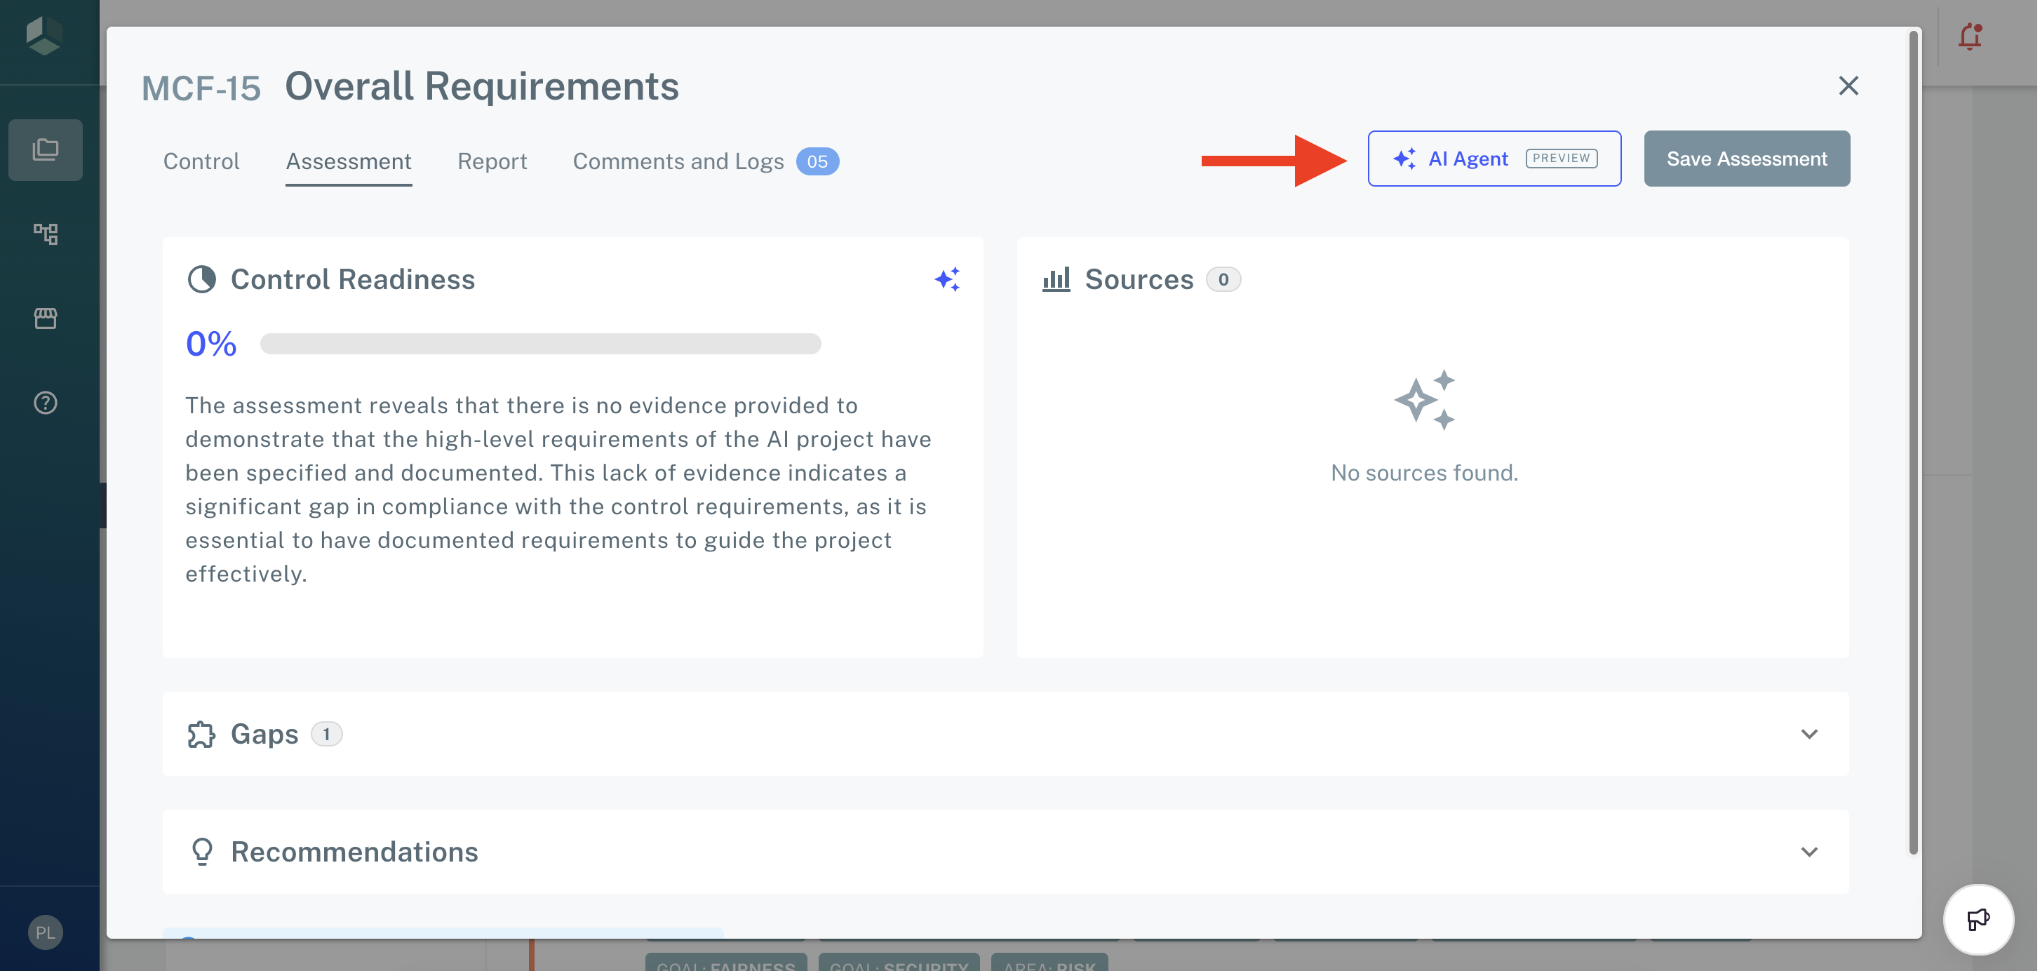Select the storefront/marketplace icon in the sidebar
This screenshot has width=2040, height=971.
click(x=45, y=318)
